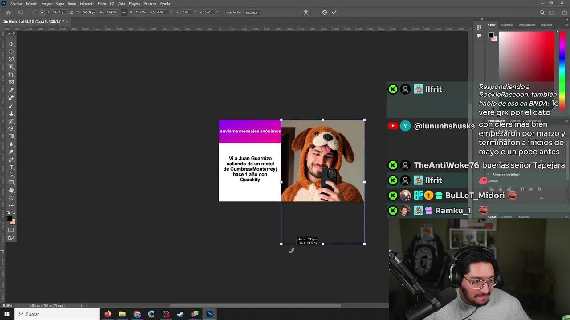Switch to the Degradados tab
The height and width of the screenshot is (320, 570).
pyautogui.click(x=527, y=25)
